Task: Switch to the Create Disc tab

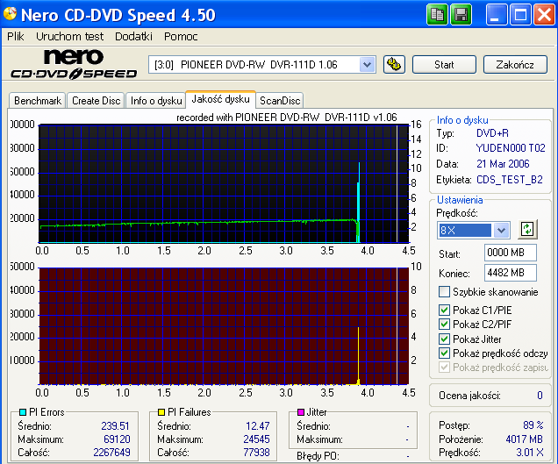Action: [97, 101]
